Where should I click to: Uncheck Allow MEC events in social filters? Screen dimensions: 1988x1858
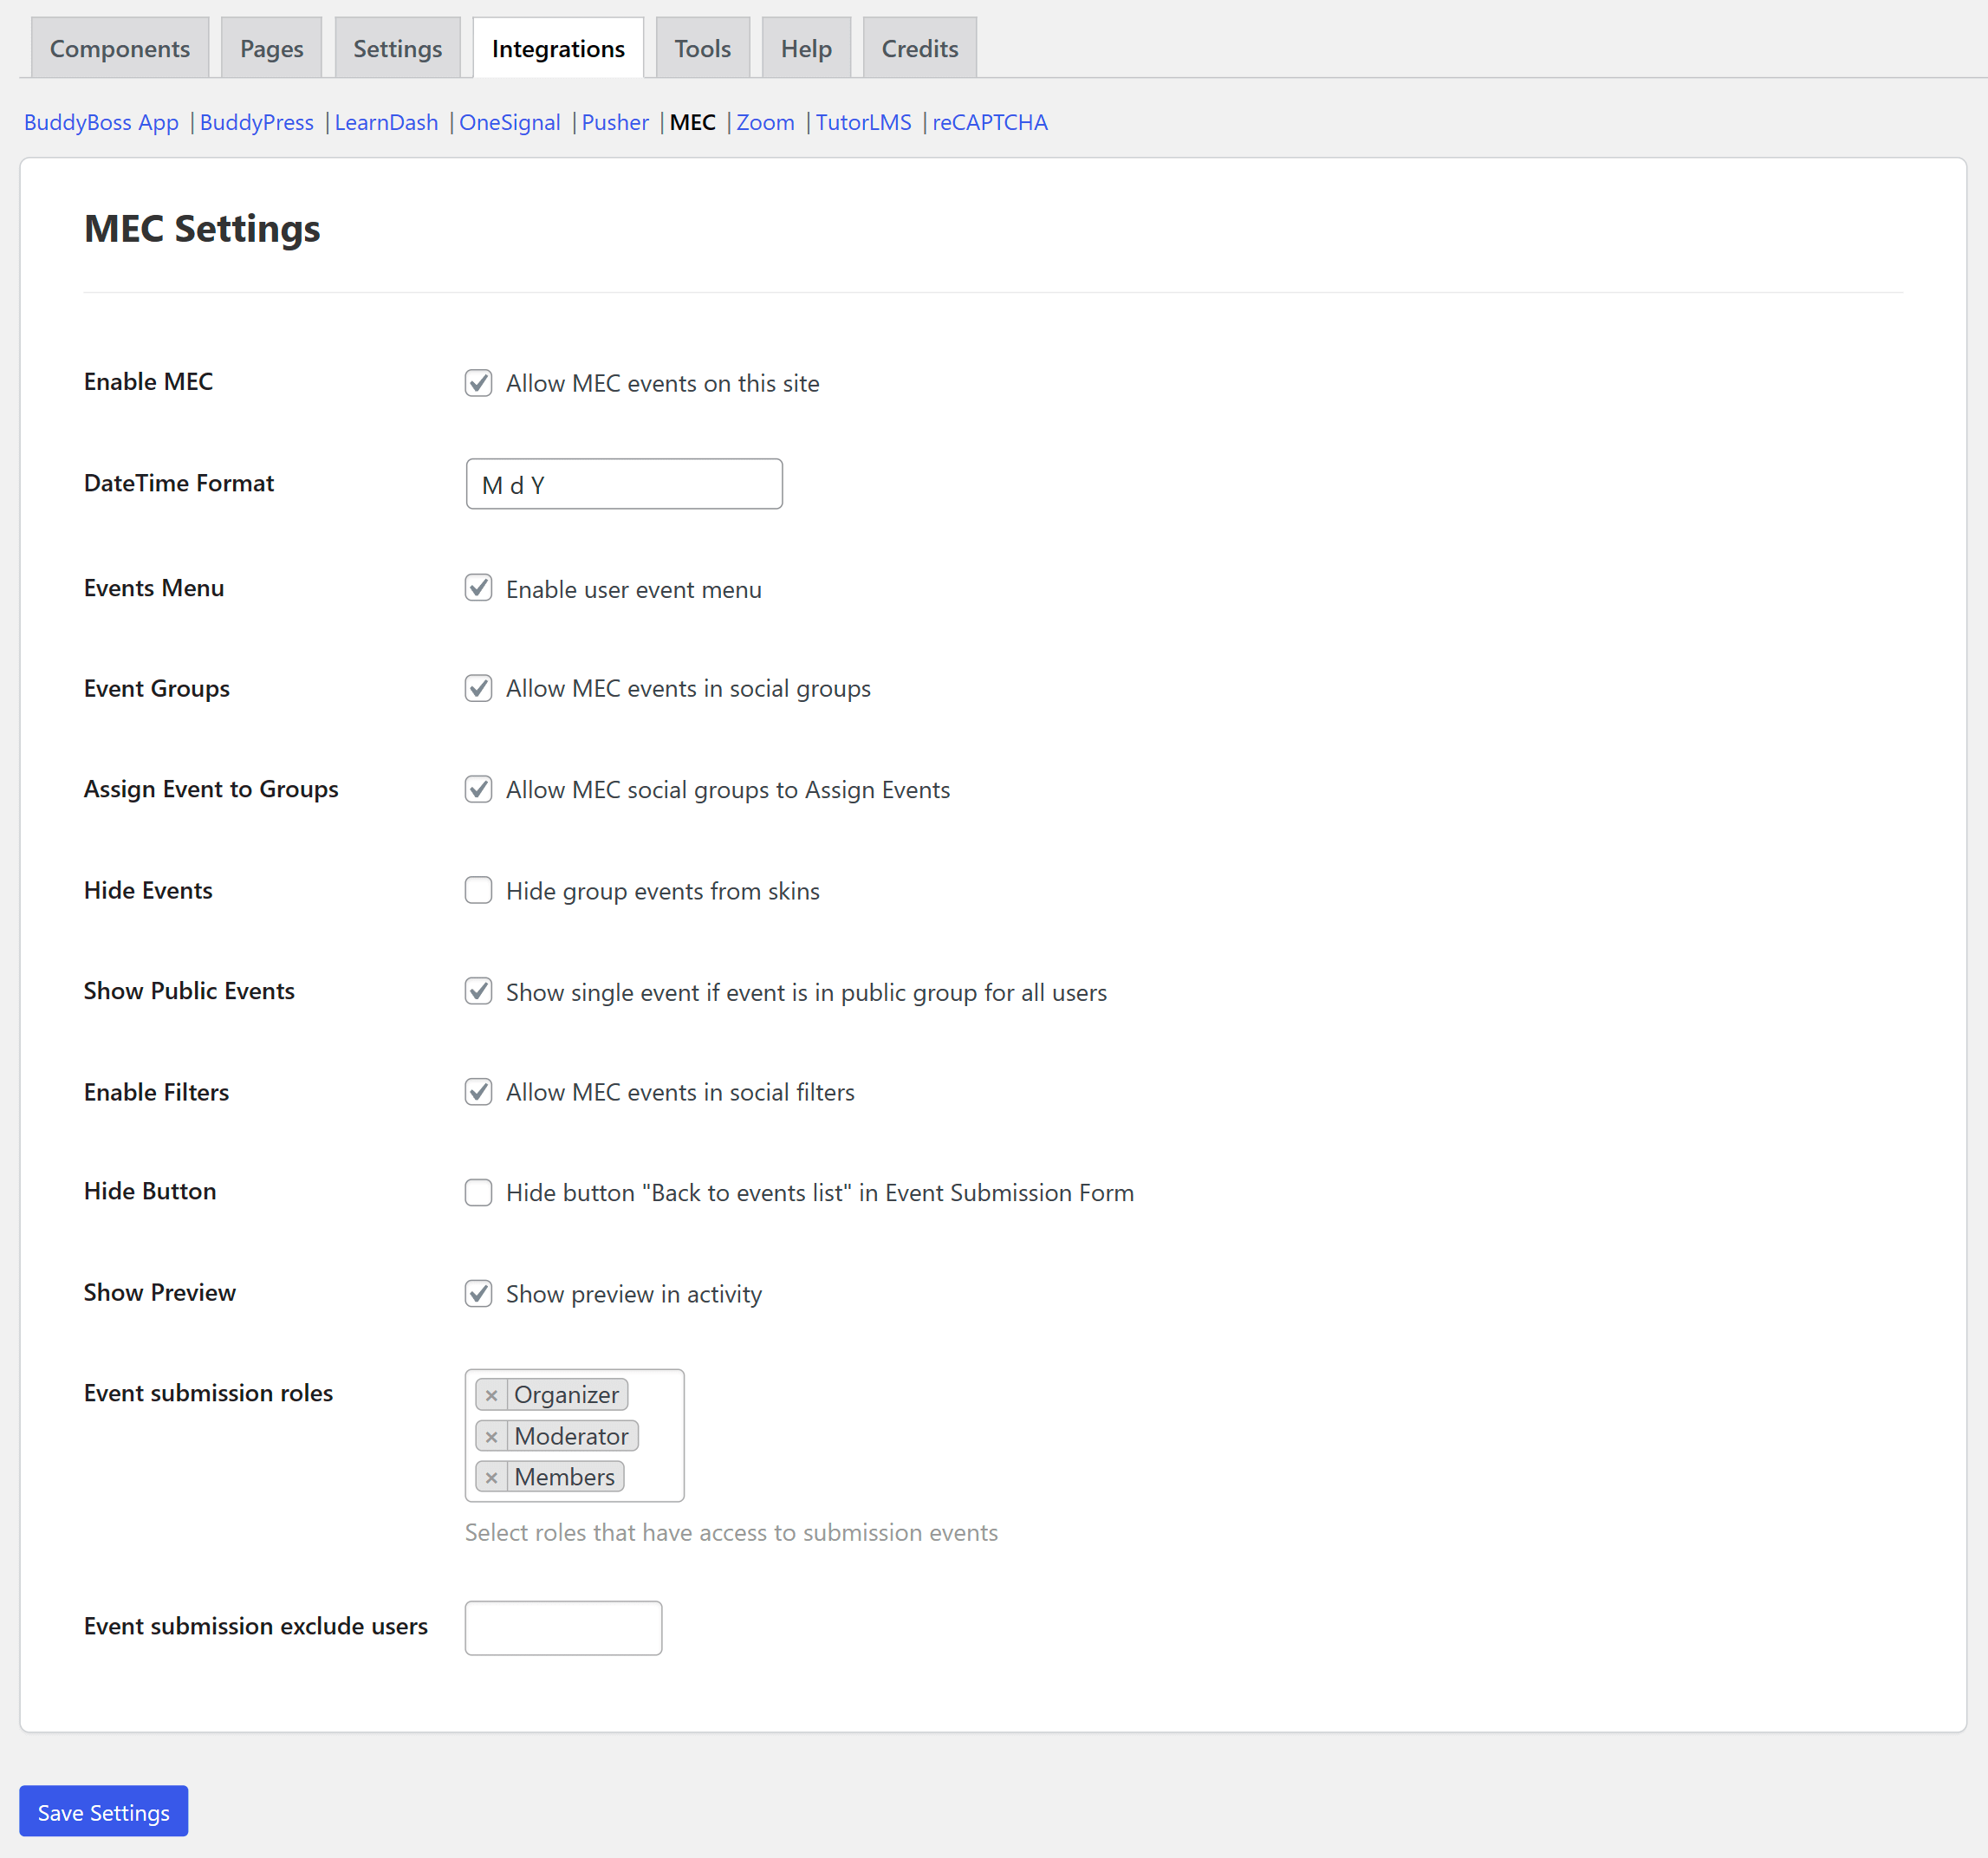478,1091
